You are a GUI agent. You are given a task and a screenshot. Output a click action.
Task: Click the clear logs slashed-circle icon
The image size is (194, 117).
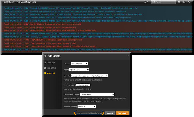(x=189, y=2)
